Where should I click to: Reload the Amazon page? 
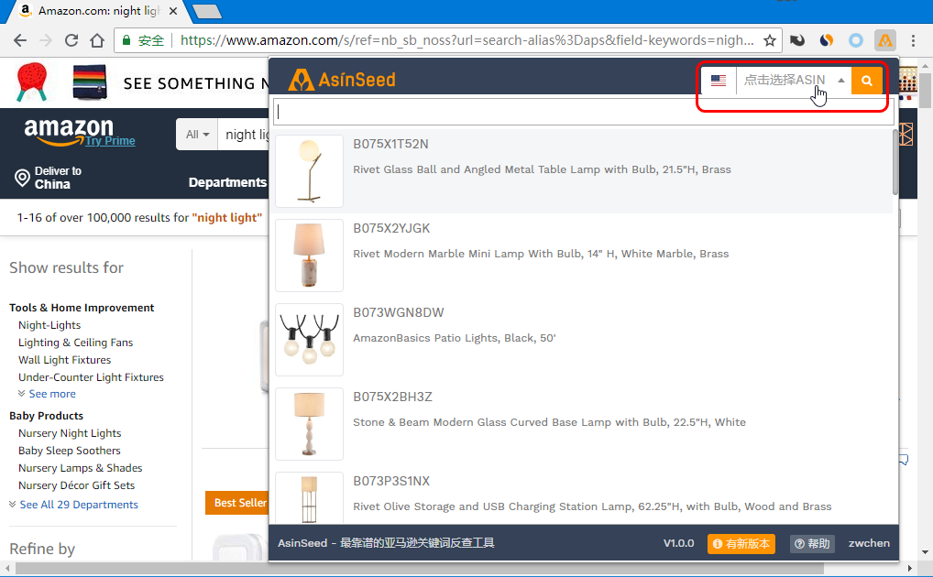(71, 40)
